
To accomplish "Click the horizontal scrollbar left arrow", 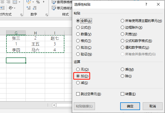I will [x=54, y=105].
